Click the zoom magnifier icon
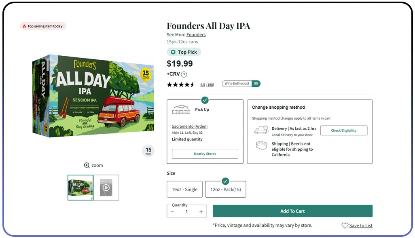 click(87, 165)
